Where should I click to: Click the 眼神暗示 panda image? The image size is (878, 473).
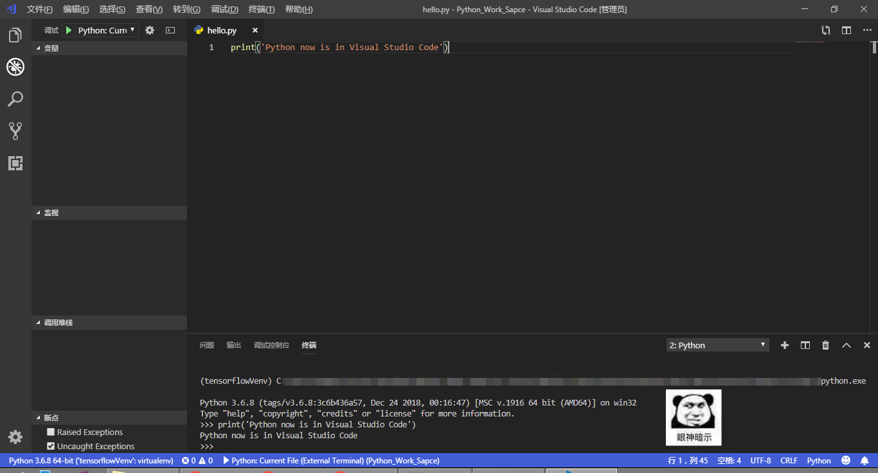click(x=694, y=418)
